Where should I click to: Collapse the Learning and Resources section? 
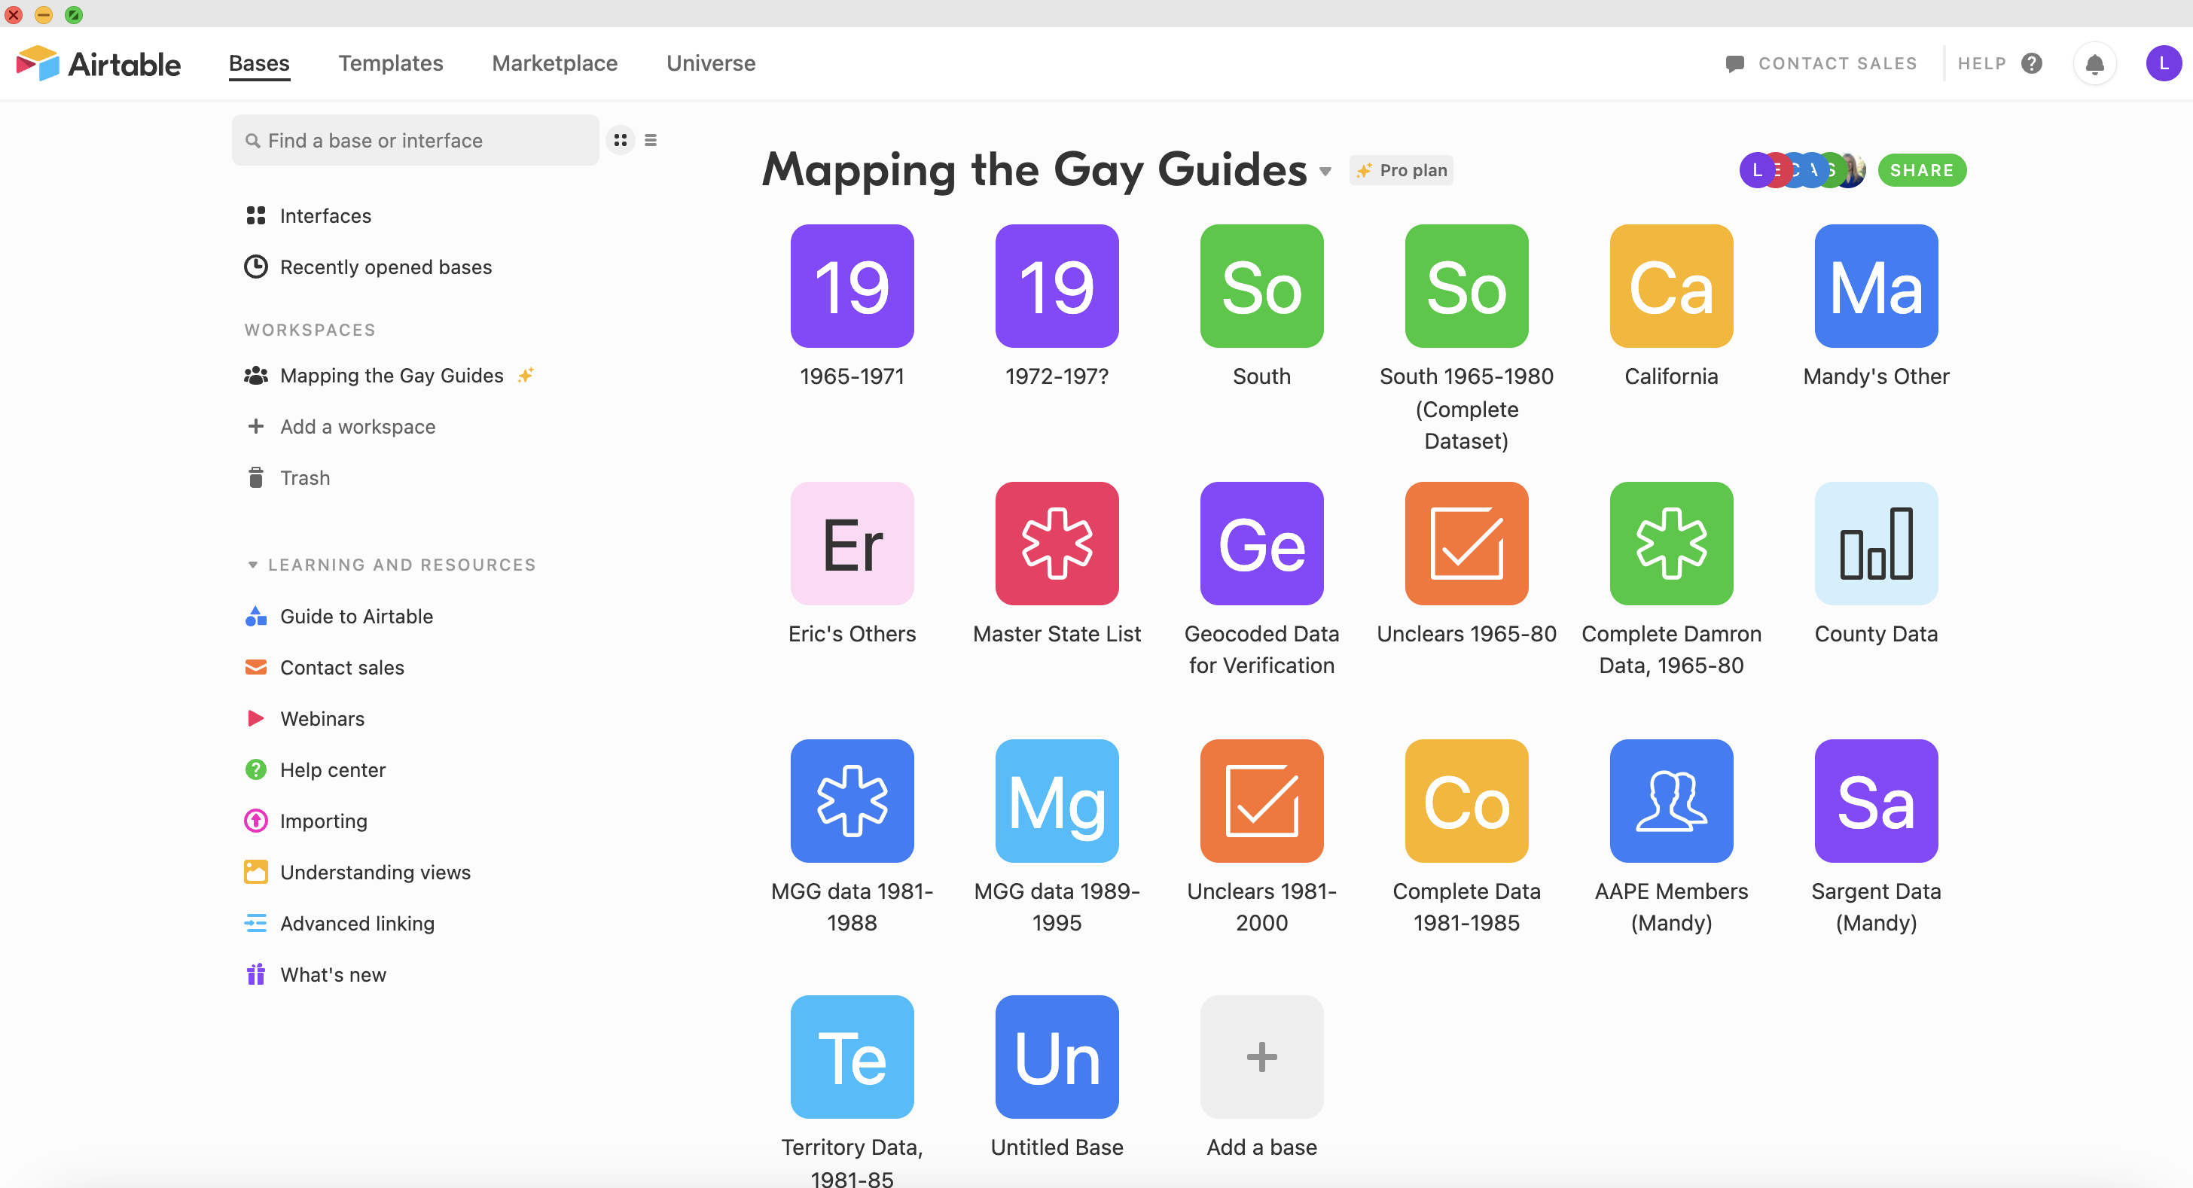(252, 564)
